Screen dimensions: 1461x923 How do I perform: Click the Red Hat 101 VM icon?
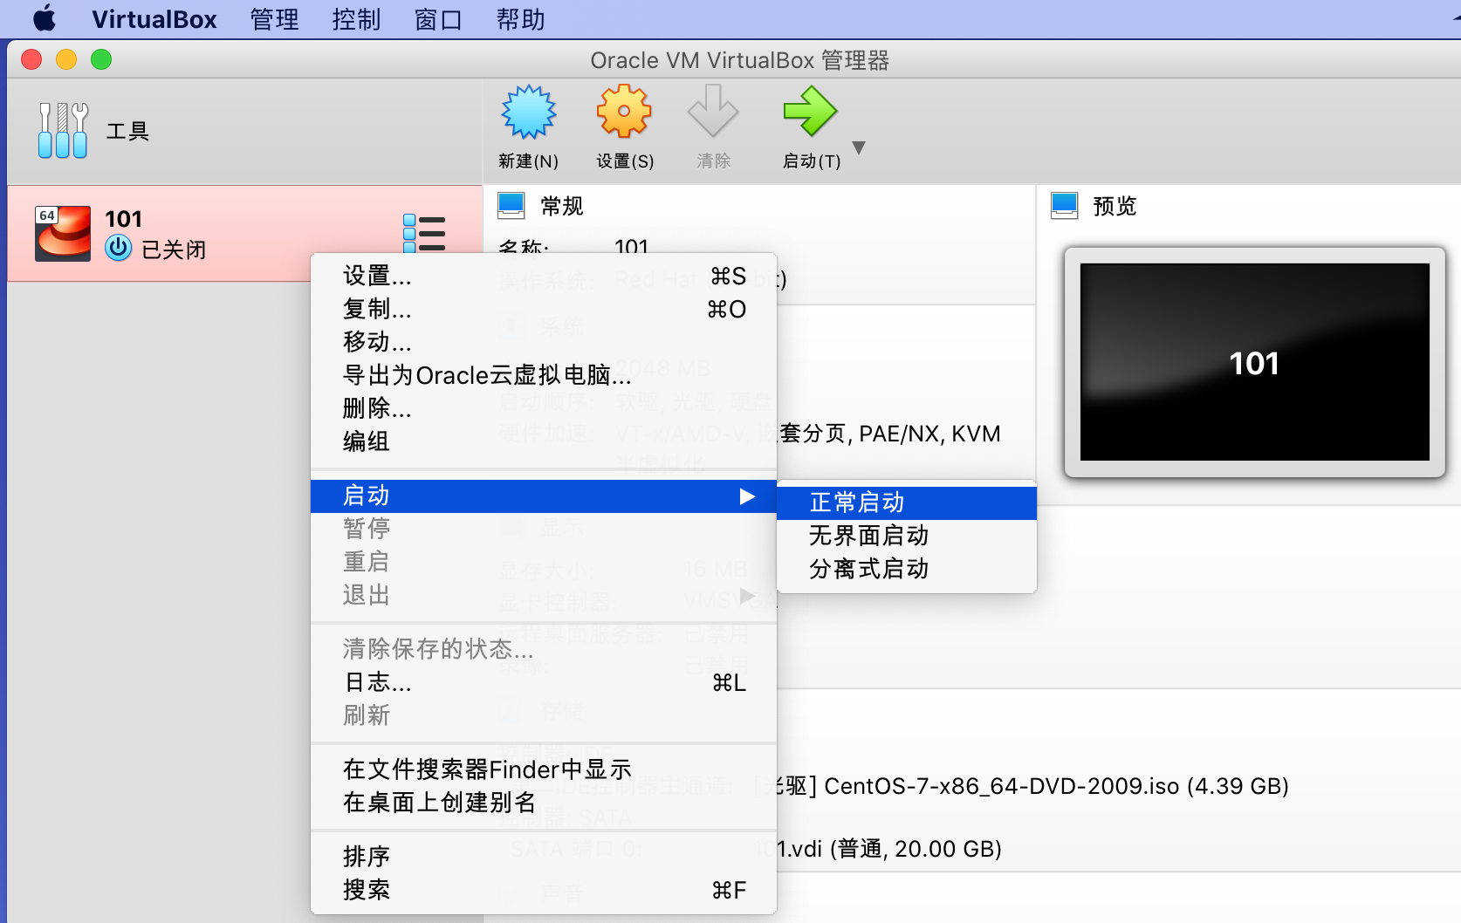point(63,233)
